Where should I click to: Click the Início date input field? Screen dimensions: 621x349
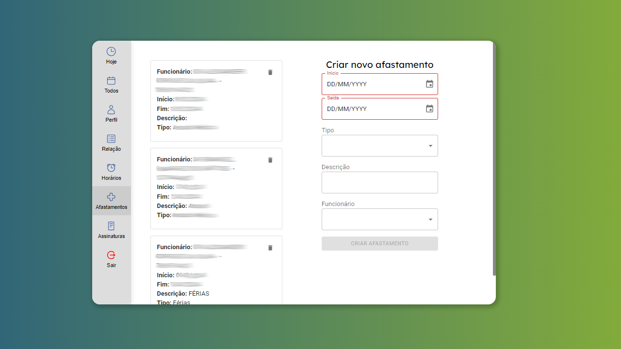click(369, 84)
